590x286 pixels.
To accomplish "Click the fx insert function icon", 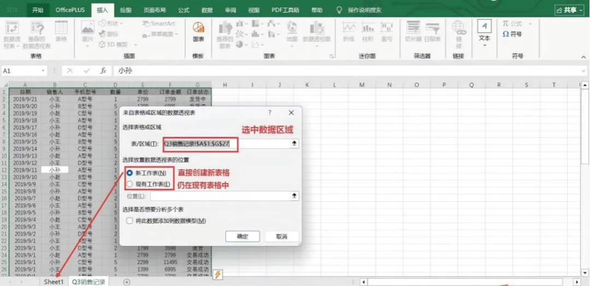I will click(x=103, y=71).
